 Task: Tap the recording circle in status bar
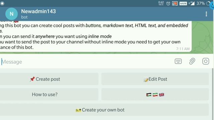pos(2,3)
